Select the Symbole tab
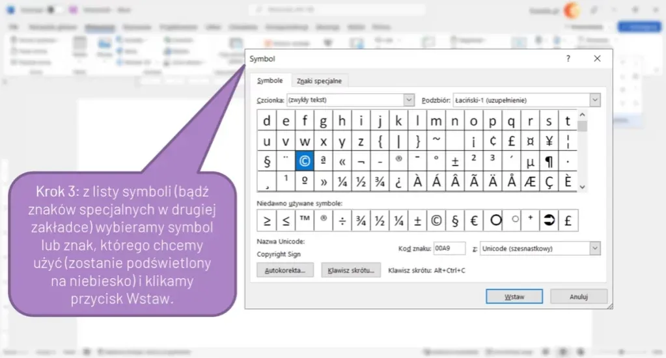Viewport: 666px width, 358px height. [x=270, y=80]
